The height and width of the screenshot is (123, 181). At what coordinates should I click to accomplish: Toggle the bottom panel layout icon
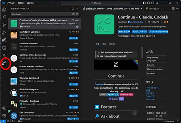(149, 3)
